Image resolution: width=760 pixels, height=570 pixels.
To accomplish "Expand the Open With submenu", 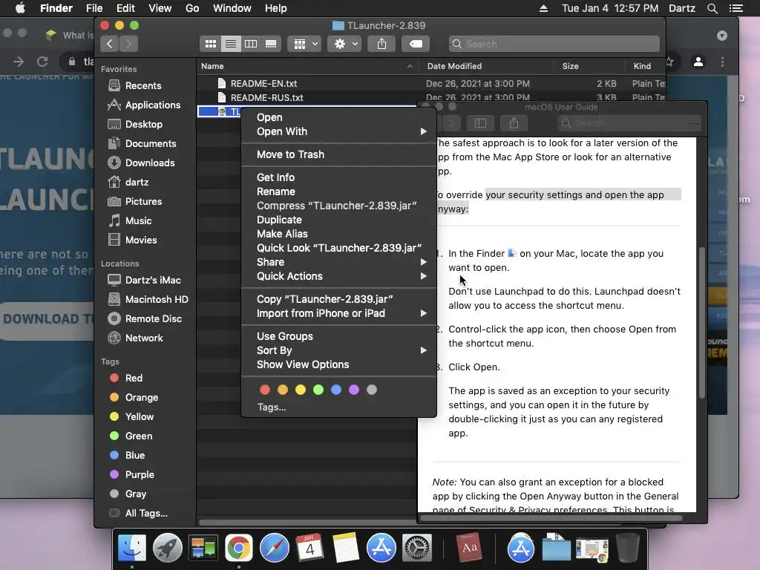I will click(338, 132).
